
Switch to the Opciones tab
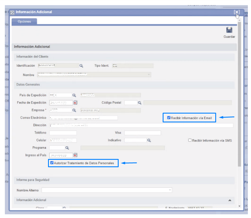24,22
